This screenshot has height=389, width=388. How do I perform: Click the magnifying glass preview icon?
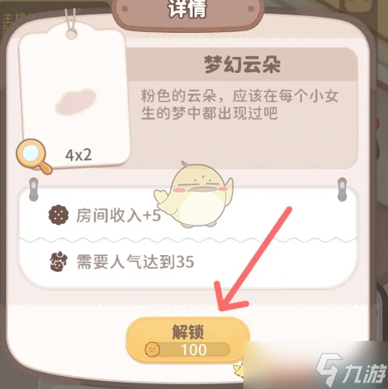(34, 156)
